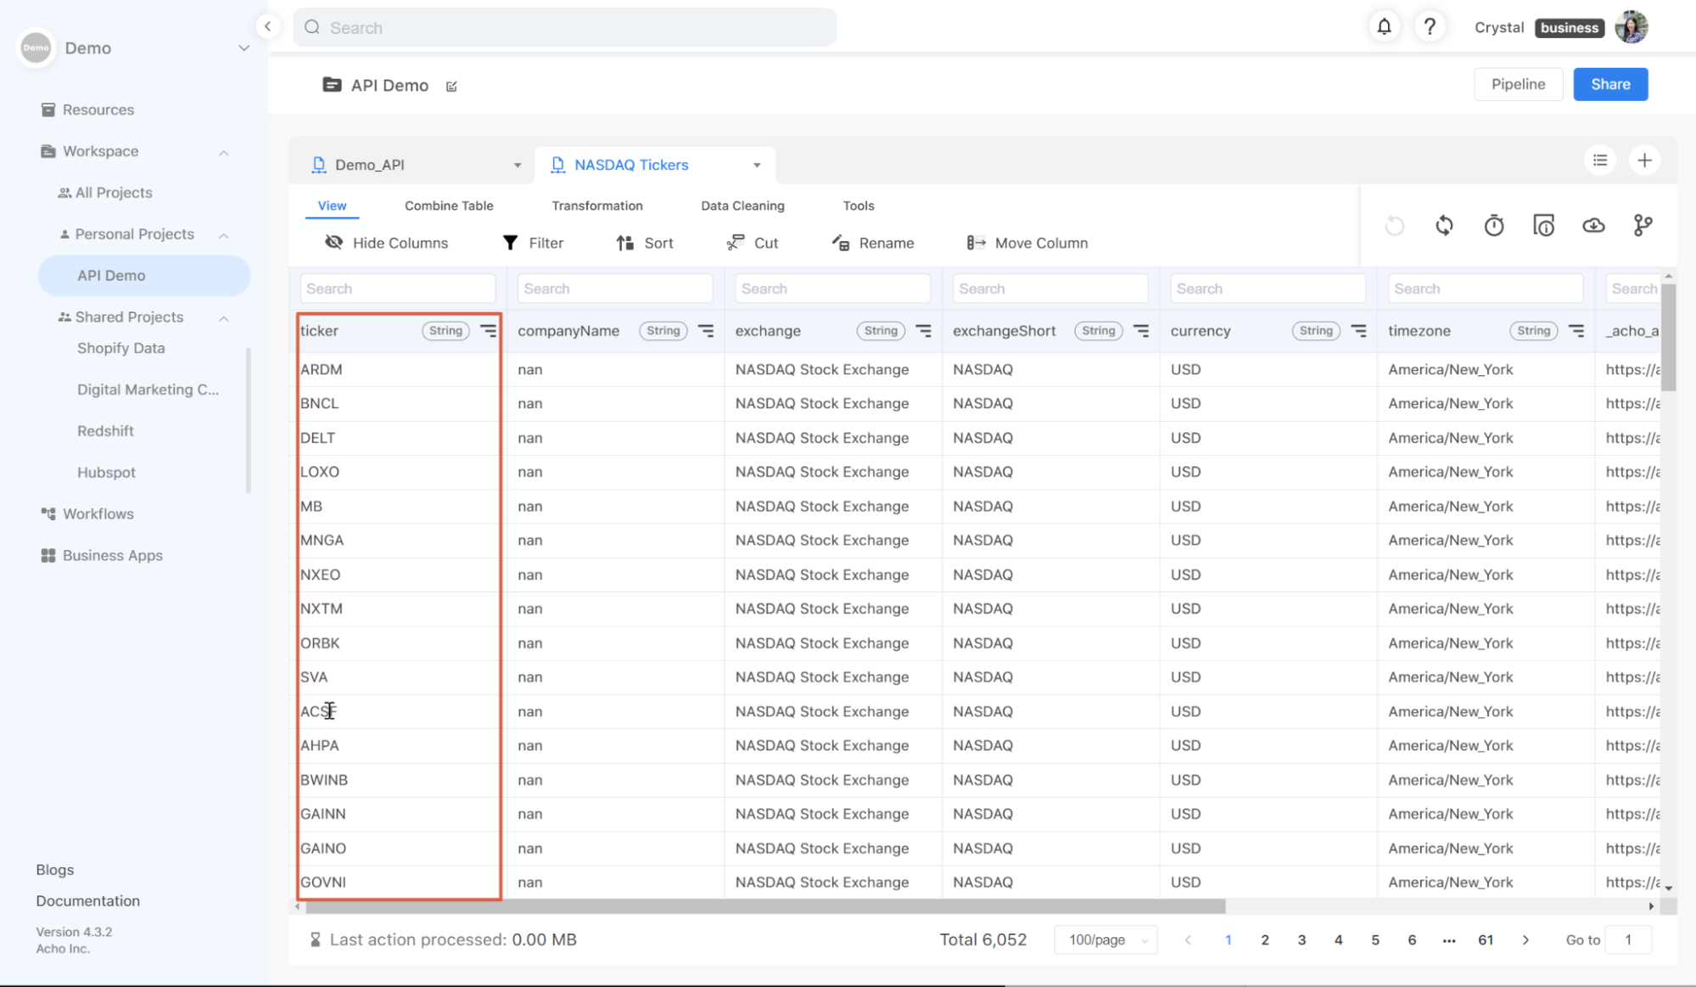1696x987 pixels.
Task: Open the 100/page rows selector
Action: [1105, 939]
